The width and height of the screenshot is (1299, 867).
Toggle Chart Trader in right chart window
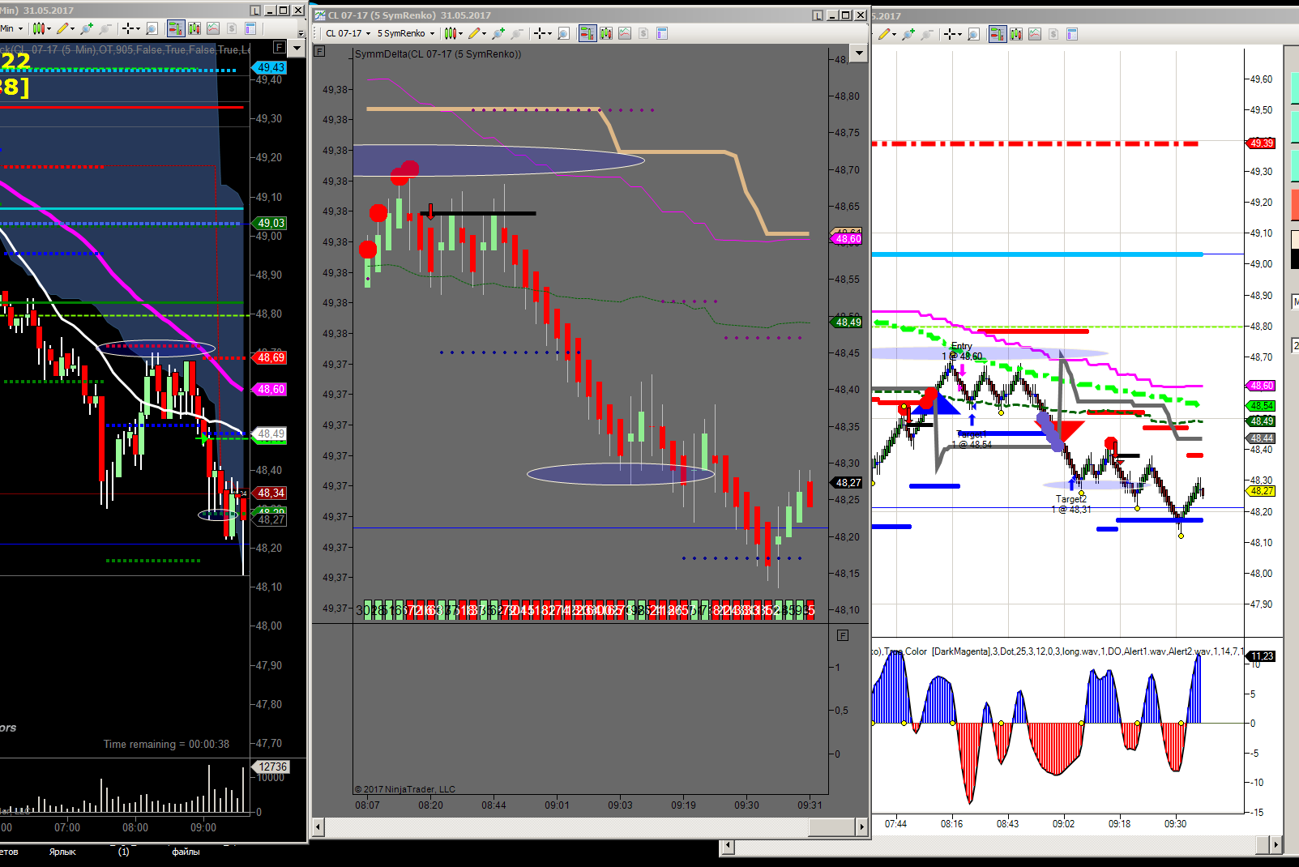coord(998,34)
